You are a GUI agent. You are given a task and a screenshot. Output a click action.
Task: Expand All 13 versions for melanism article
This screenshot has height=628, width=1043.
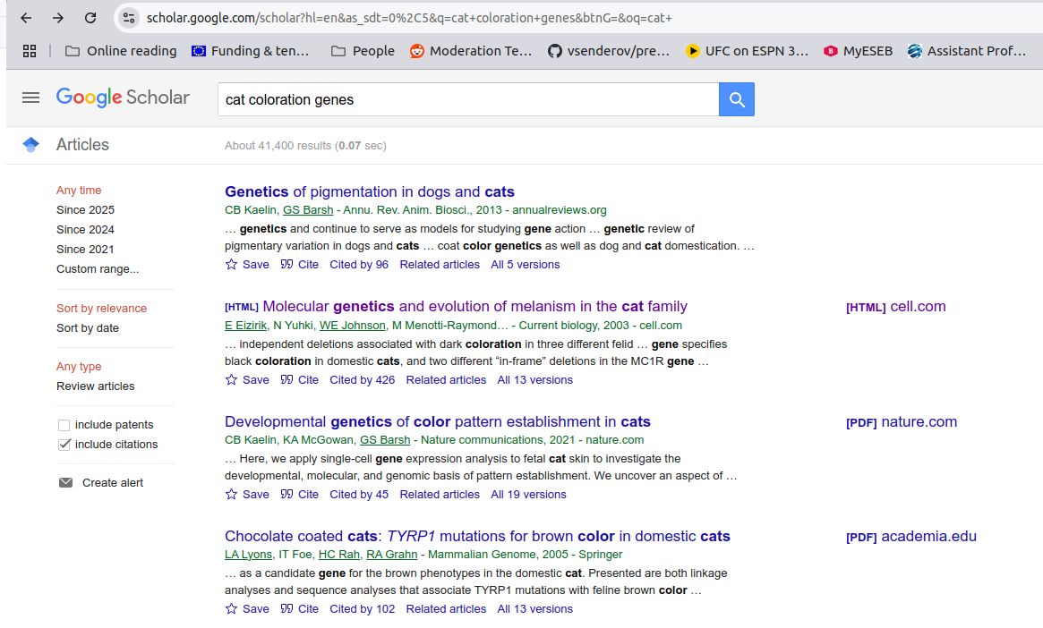(x=534, y=380)
